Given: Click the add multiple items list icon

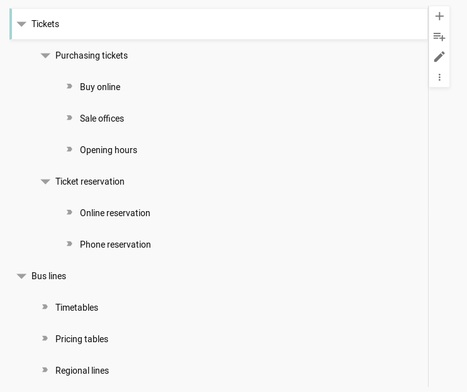Looking at the screenshot, I should [439, 37].
